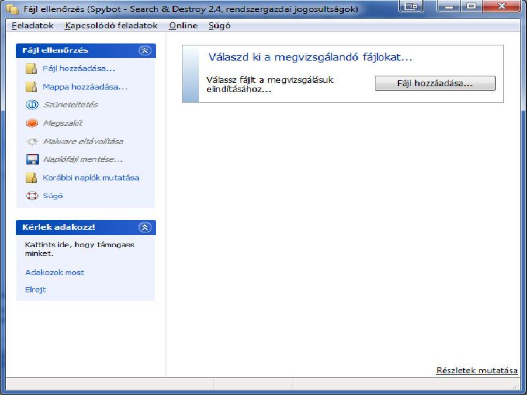Select the Fájl hozzáadása... sidebar link

pyautogui.click(x=79, y=68)
